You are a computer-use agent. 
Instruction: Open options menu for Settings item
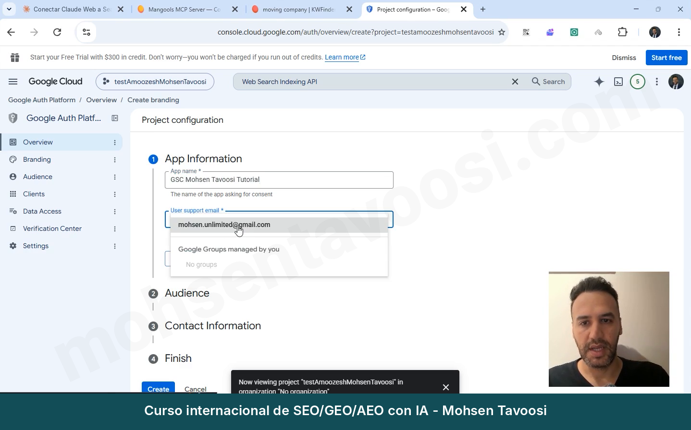(115, 246)
